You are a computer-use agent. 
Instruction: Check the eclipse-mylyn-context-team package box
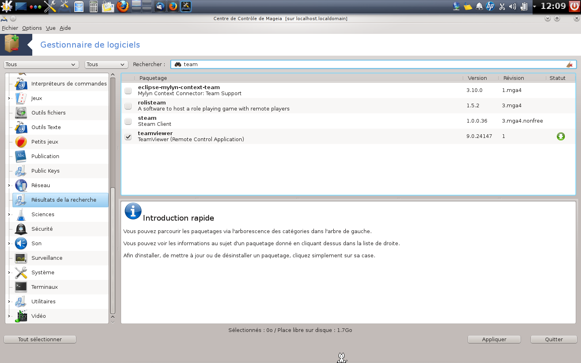128,90
